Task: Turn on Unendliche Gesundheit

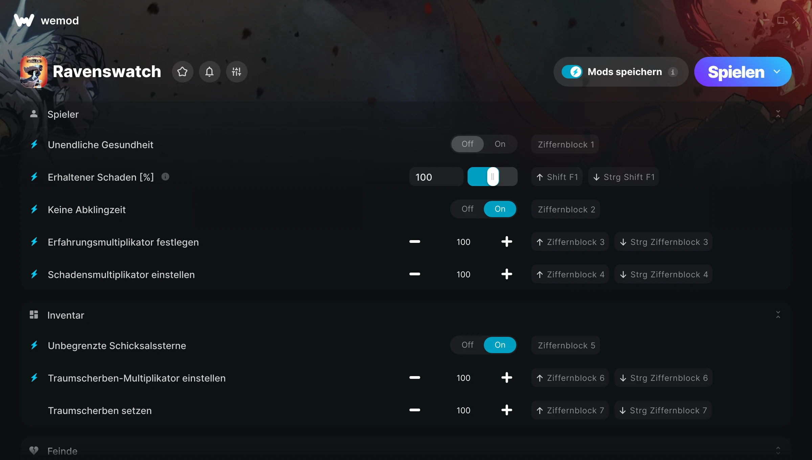Action: 500,144
